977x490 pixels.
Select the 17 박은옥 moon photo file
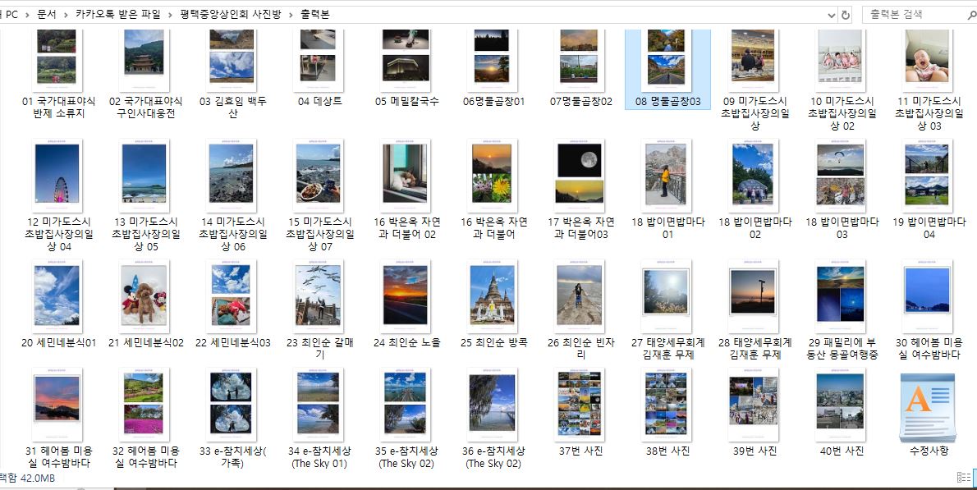580,174
